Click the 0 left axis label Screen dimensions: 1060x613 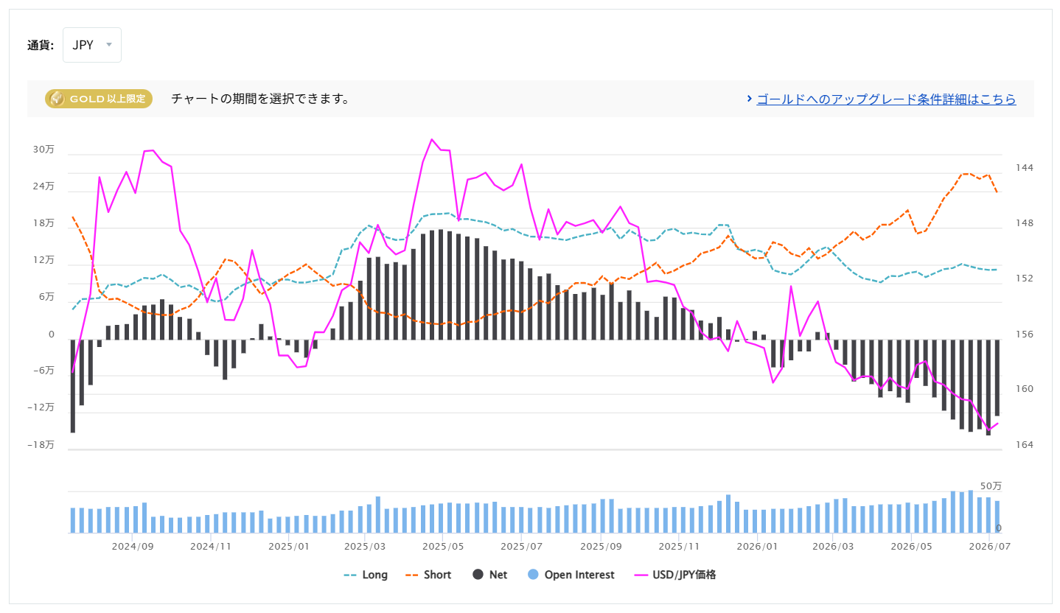[52, 334]
